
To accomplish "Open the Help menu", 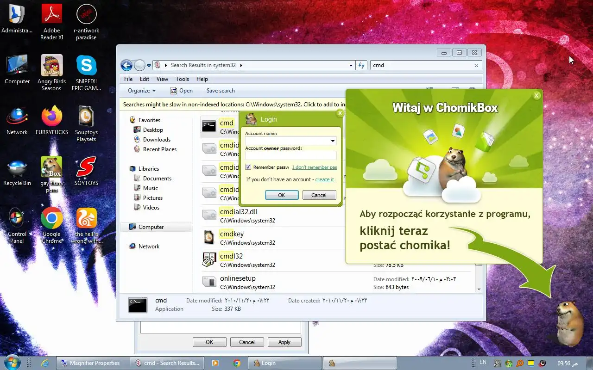I will tap(202, 79).
